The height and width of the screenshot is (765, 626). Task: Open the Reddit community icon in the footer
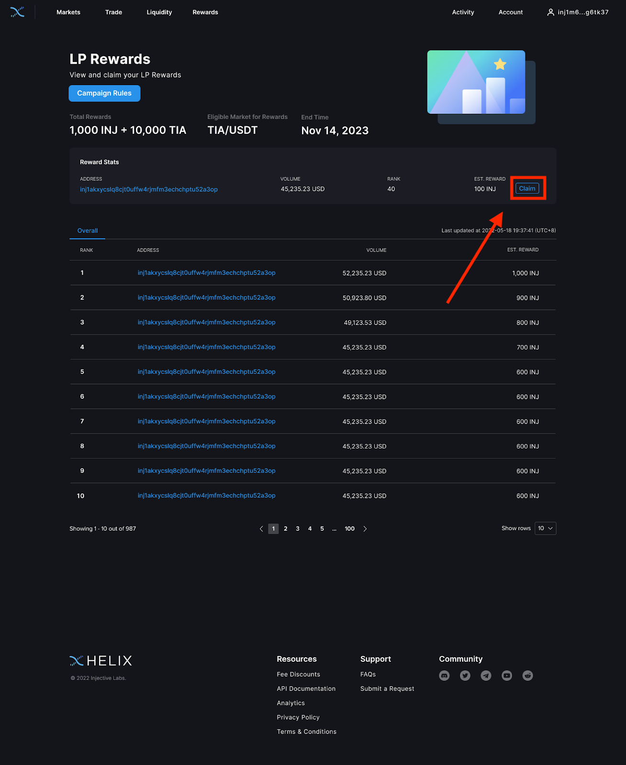(527, 676)
